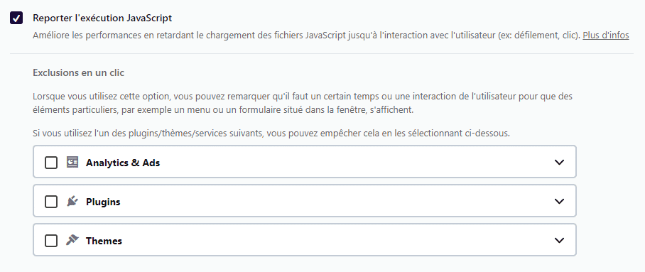
Task: Tick the Analytics & Ads checkbox
Action: tap(51, 163)
